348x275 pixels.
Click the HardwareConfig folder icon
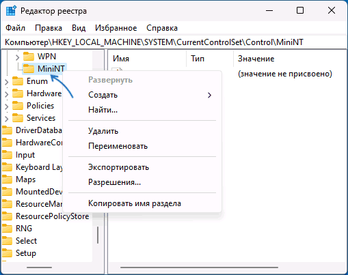point(7,143)
